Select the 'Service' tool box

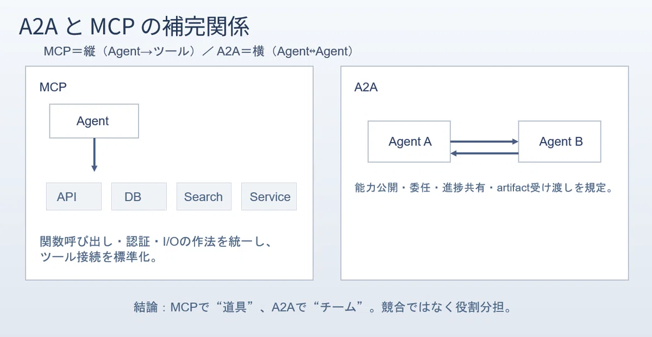coord(269,196)
